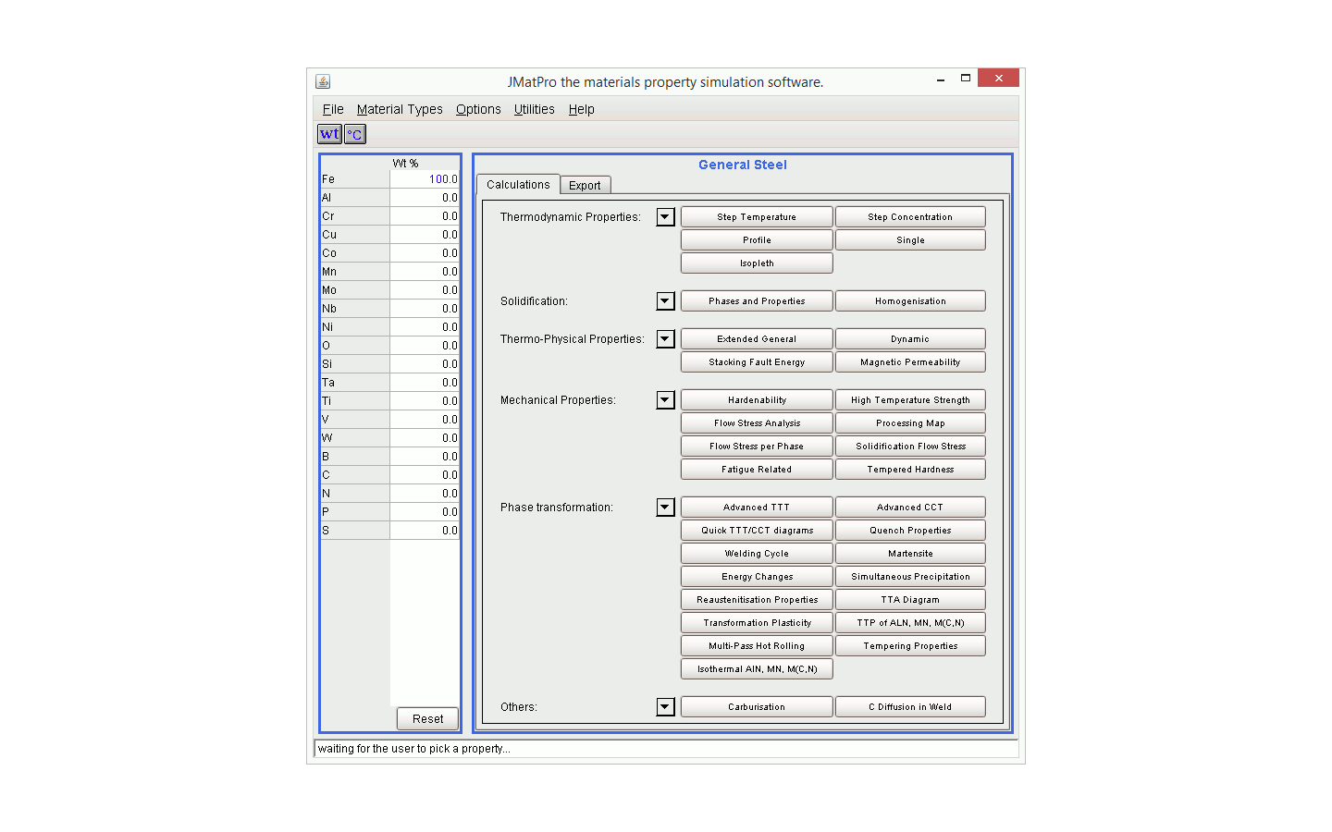1332x832 pixels.
Task: Open High Temperature Strength calculation
Action: pyautogui.click(x=910, y=400)
